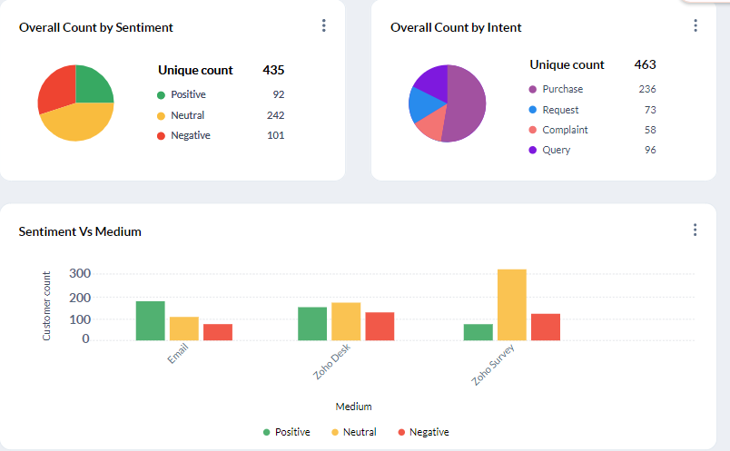
Task: Toggle Positive in sentiment pie legend
Action: pyautogui.click(x=188, y=94)
